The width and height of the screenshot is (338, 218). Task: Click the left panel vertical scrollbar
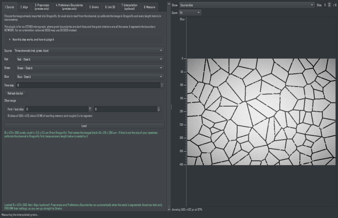169,107
